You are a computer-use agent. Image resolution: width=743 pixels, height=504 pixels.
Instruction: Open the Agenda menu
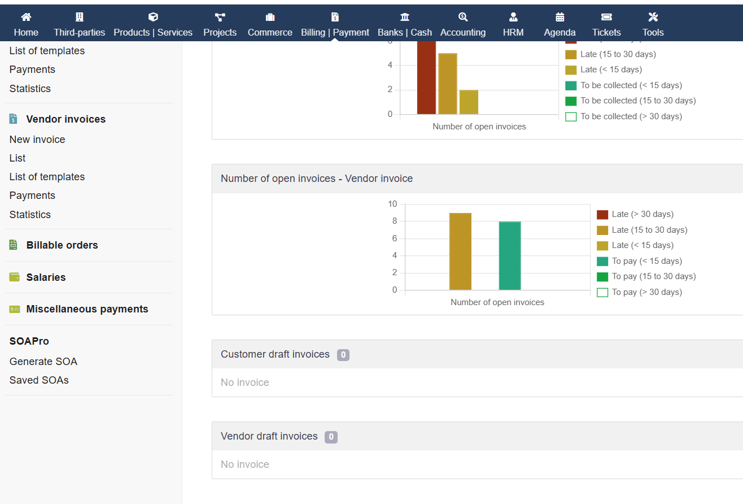pyautogui.click(x=560, y=25)
